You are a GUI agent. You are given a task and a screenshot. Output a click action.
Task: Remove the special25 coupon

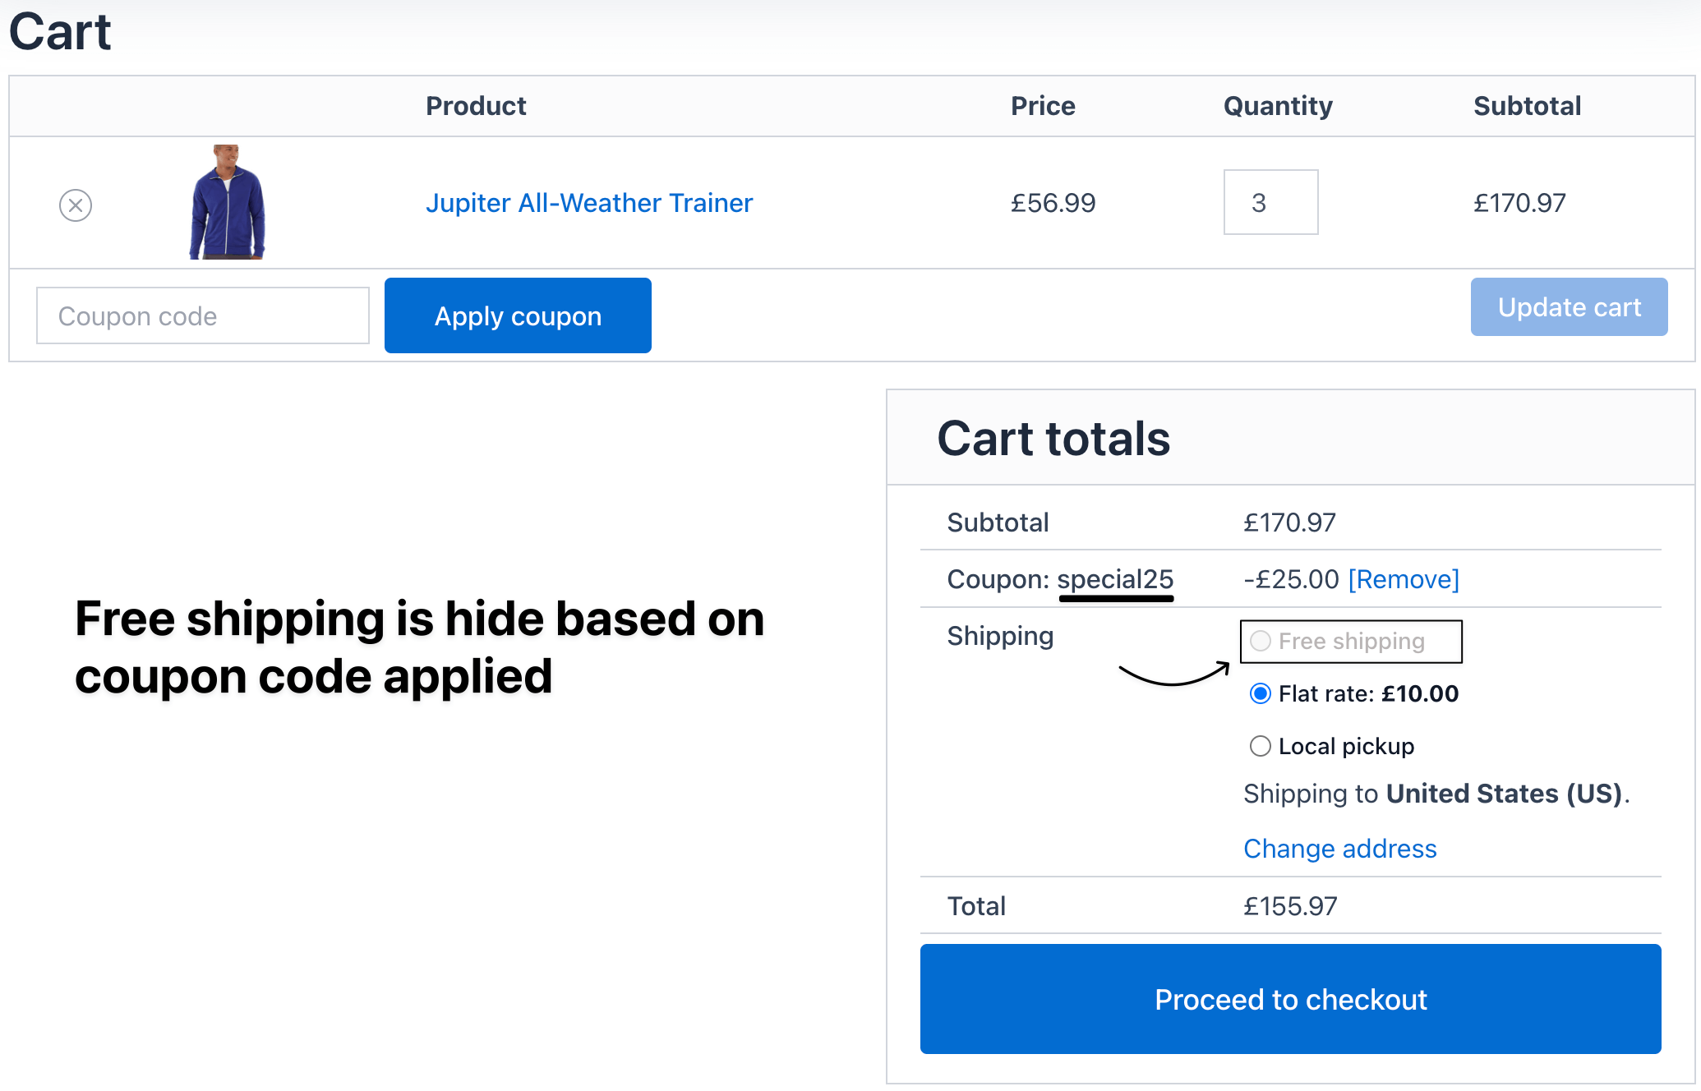1404,579
